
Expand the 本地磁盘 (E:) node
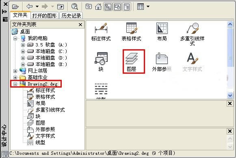tap(23, 64)
